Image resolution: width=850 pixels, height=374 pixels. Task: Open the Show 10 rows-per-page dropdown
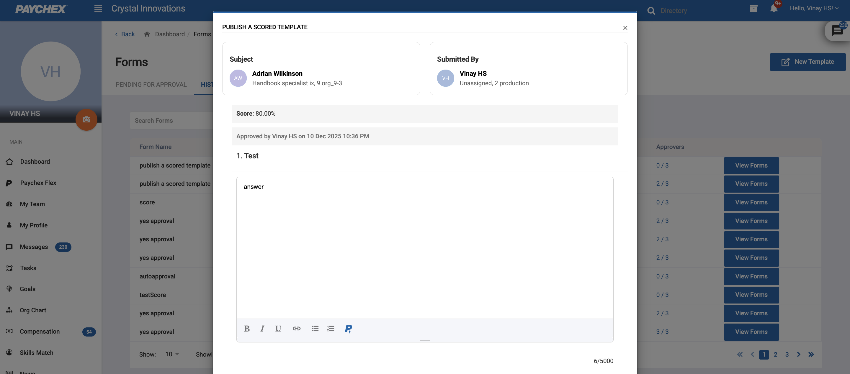172,354
